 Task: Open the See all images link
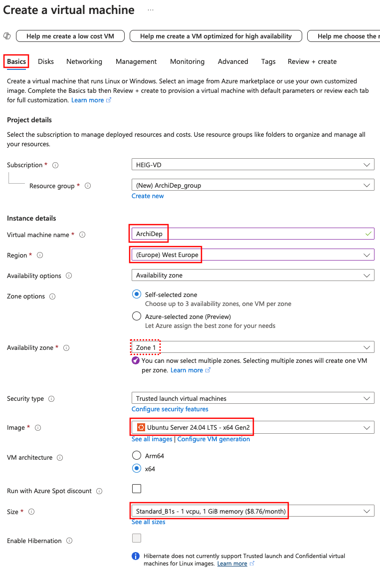click(x=152, y=439)
